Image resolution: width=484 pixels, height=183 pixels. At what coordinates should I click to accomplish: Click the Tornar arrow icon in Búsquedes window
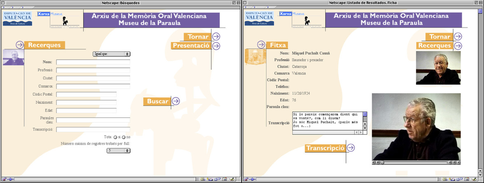click(x=216, y=37)
